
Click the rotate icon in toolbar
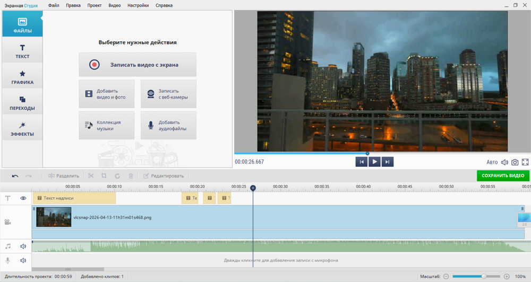(x=117, y=176)
